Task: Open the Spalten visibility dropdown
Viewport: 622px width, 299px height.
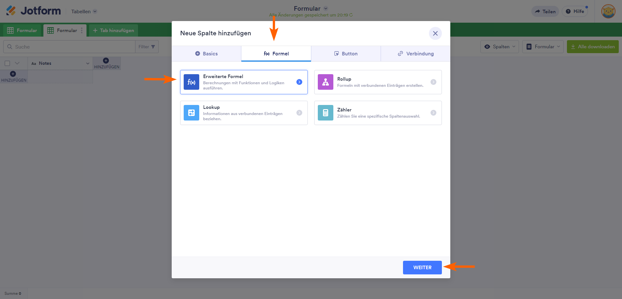Action: 500,47
